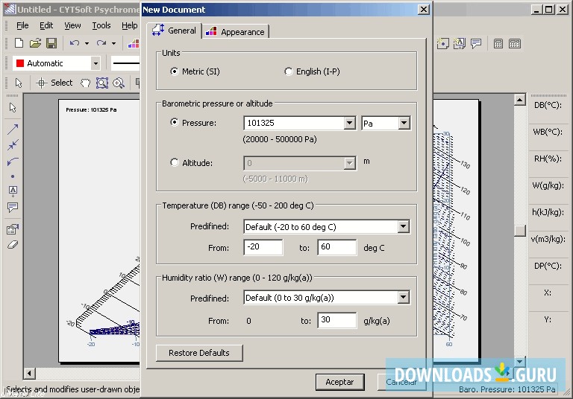Open the humidity ratio Predefined dropdown

coord(404,297)
